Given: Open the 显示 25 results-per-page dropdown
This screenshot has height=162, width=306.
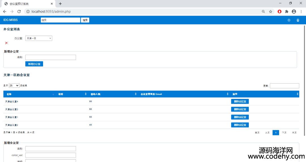Looking at the screenshot, I should 14,86.
